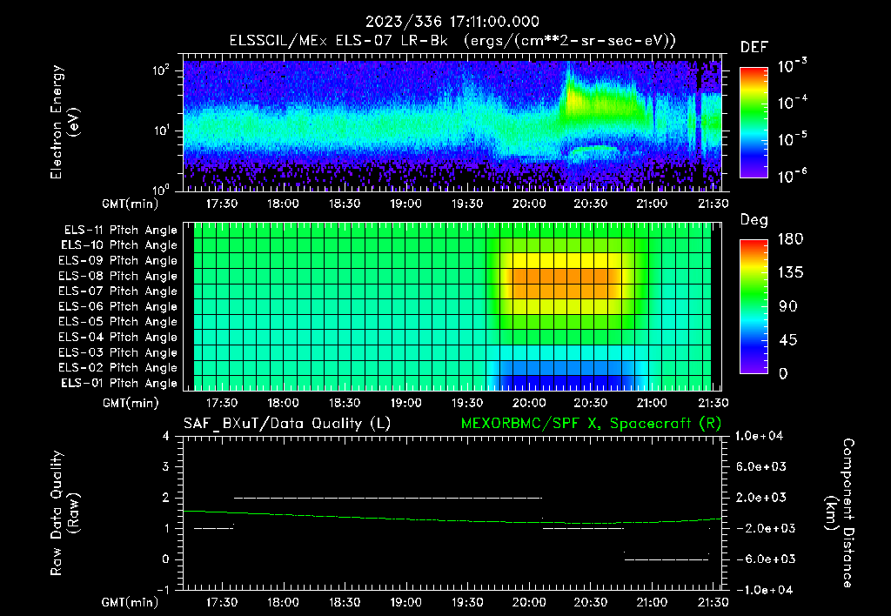Click the GMT(min) label below the bottom panel
The height and width of the screenshot is (616, 891).
131,602
